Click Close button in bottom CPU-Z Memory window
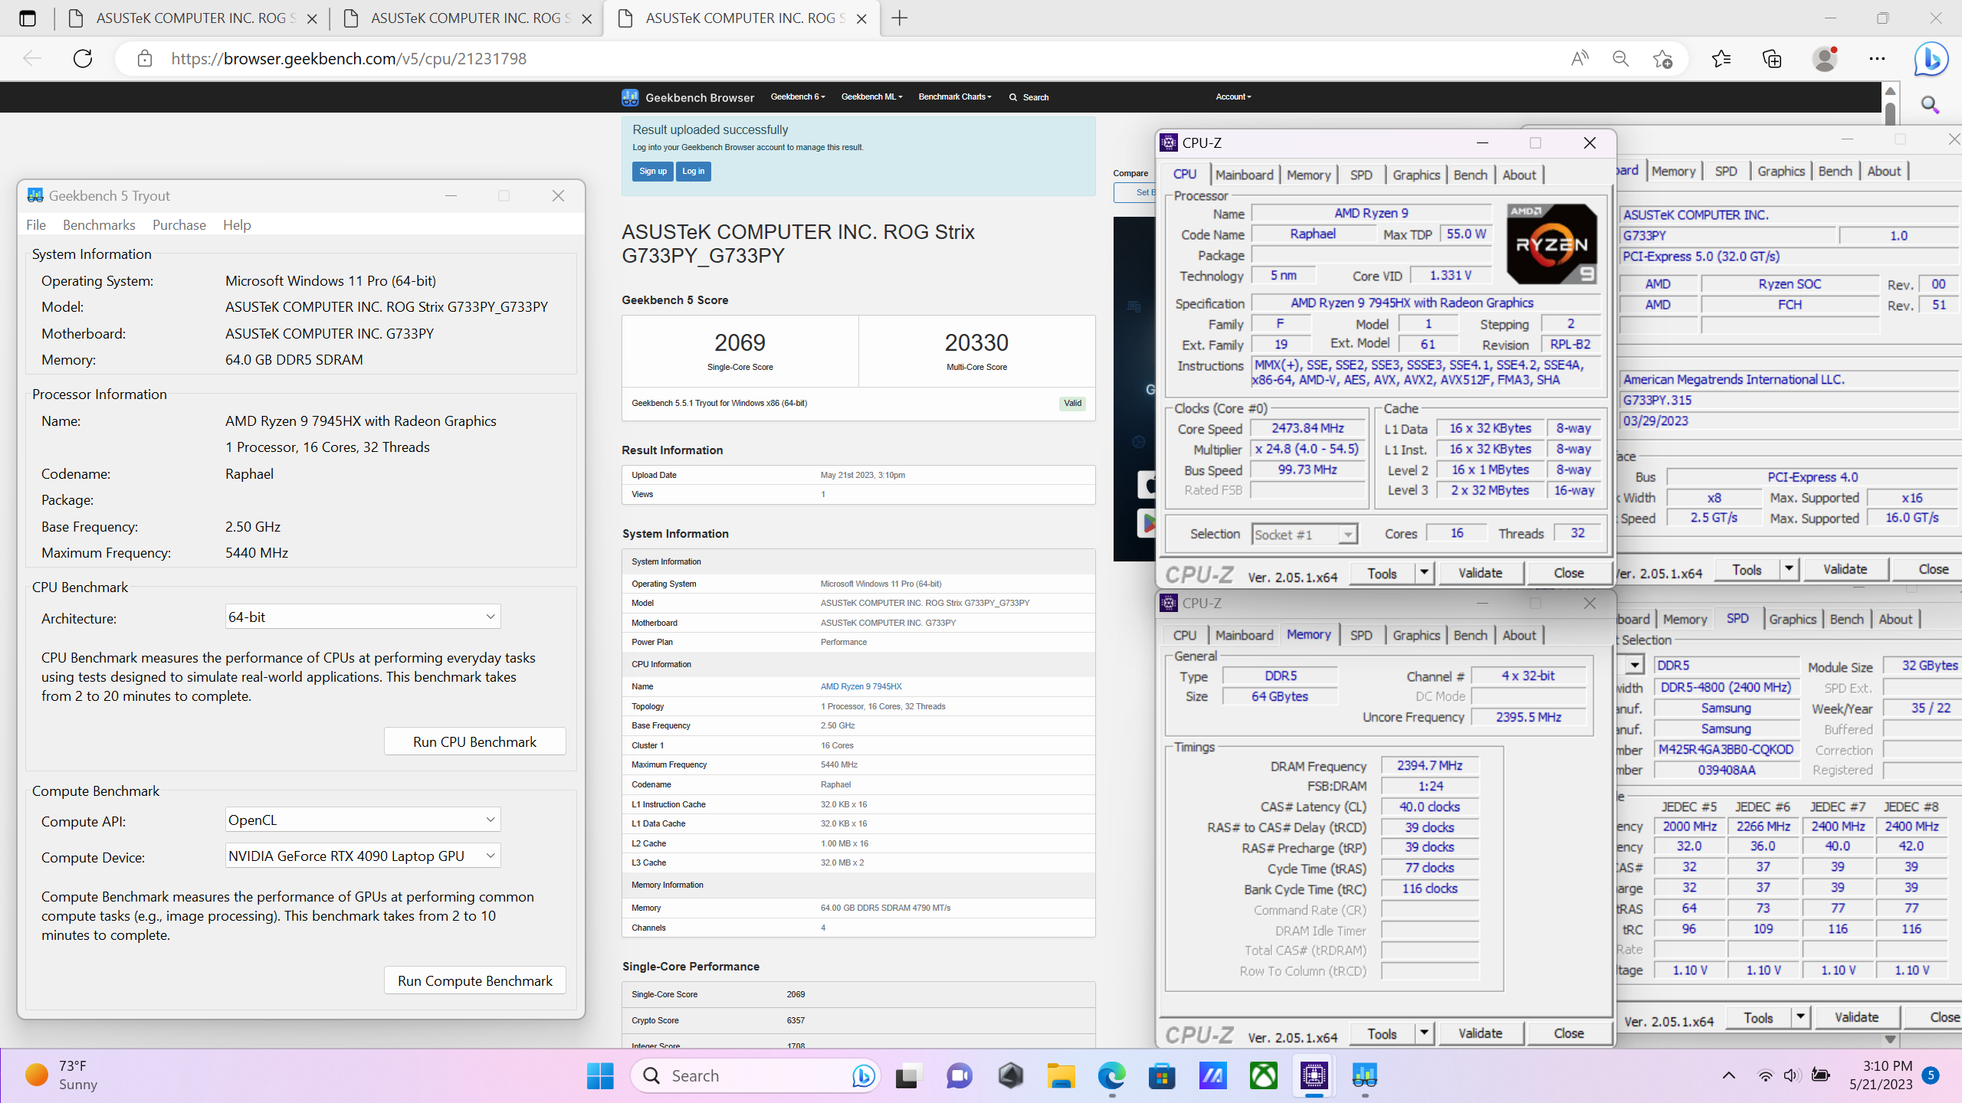Viewport: 1962px width, 1103px height. click(x=1568, y=1033)
